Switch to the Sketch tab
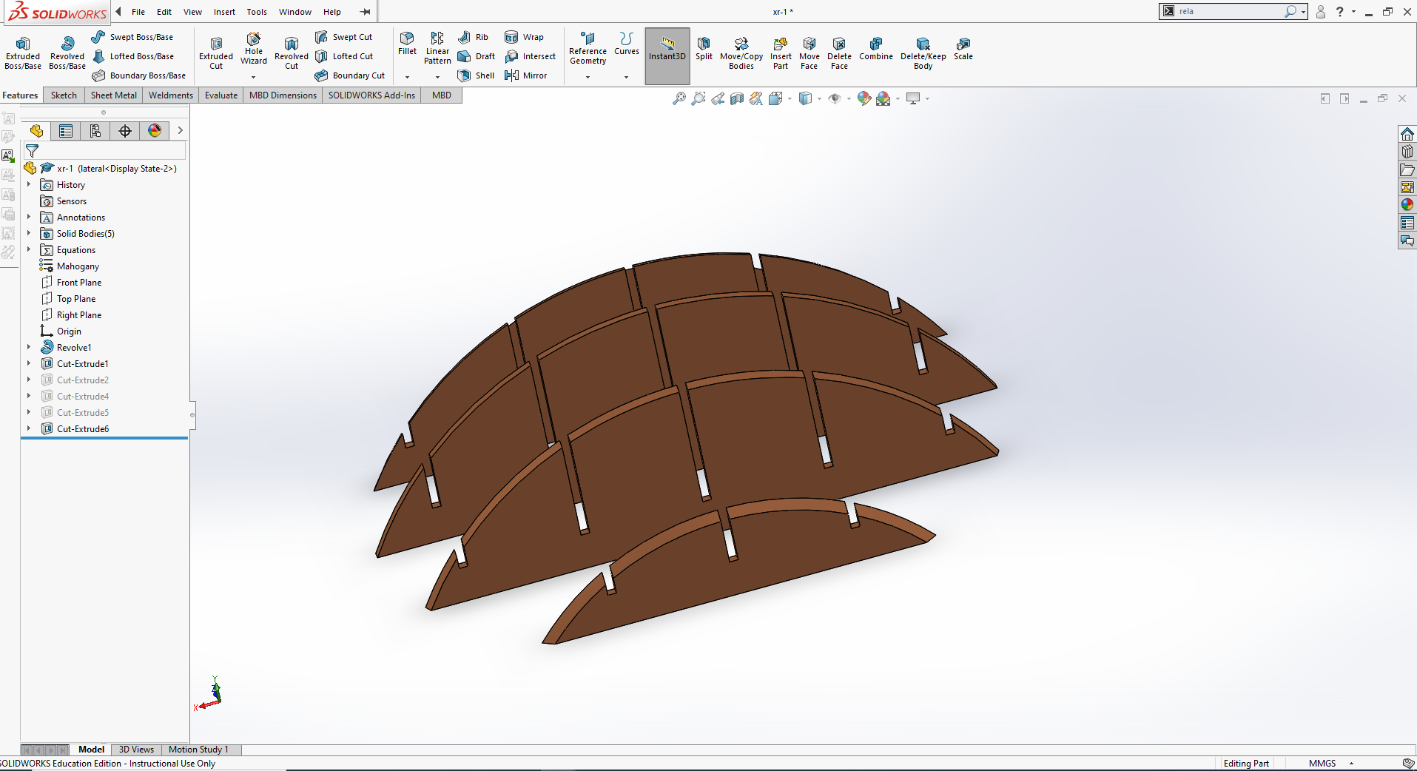This screenshot has height=771, width=1417. point(64,95)
